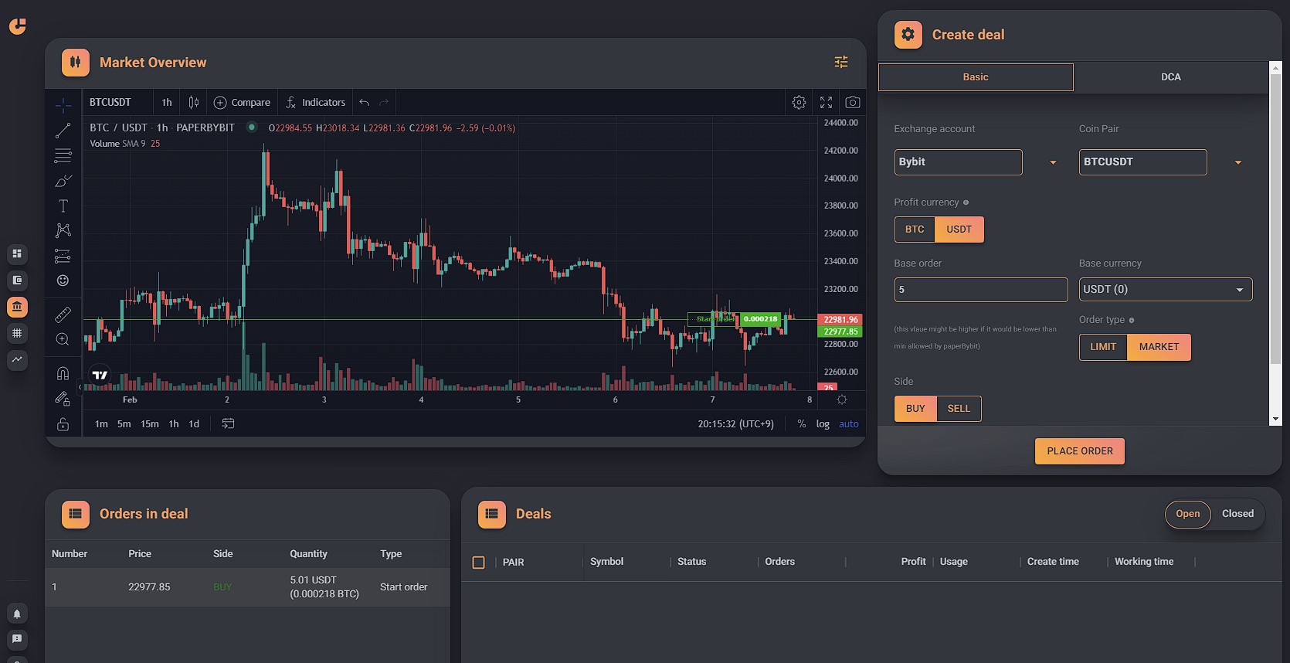Select the trend line drawing tool

(x=63, y=131)
